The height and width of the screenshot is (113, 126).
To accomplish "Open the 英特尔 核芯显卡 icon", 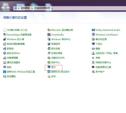I will coord(49,72).
